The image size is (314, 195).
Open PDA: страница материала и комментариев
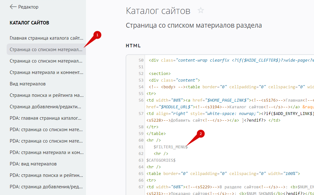point(46,152)
